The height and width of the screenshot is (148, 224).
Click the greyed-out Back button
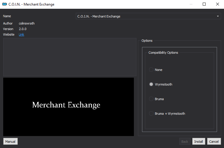[185, 141]
